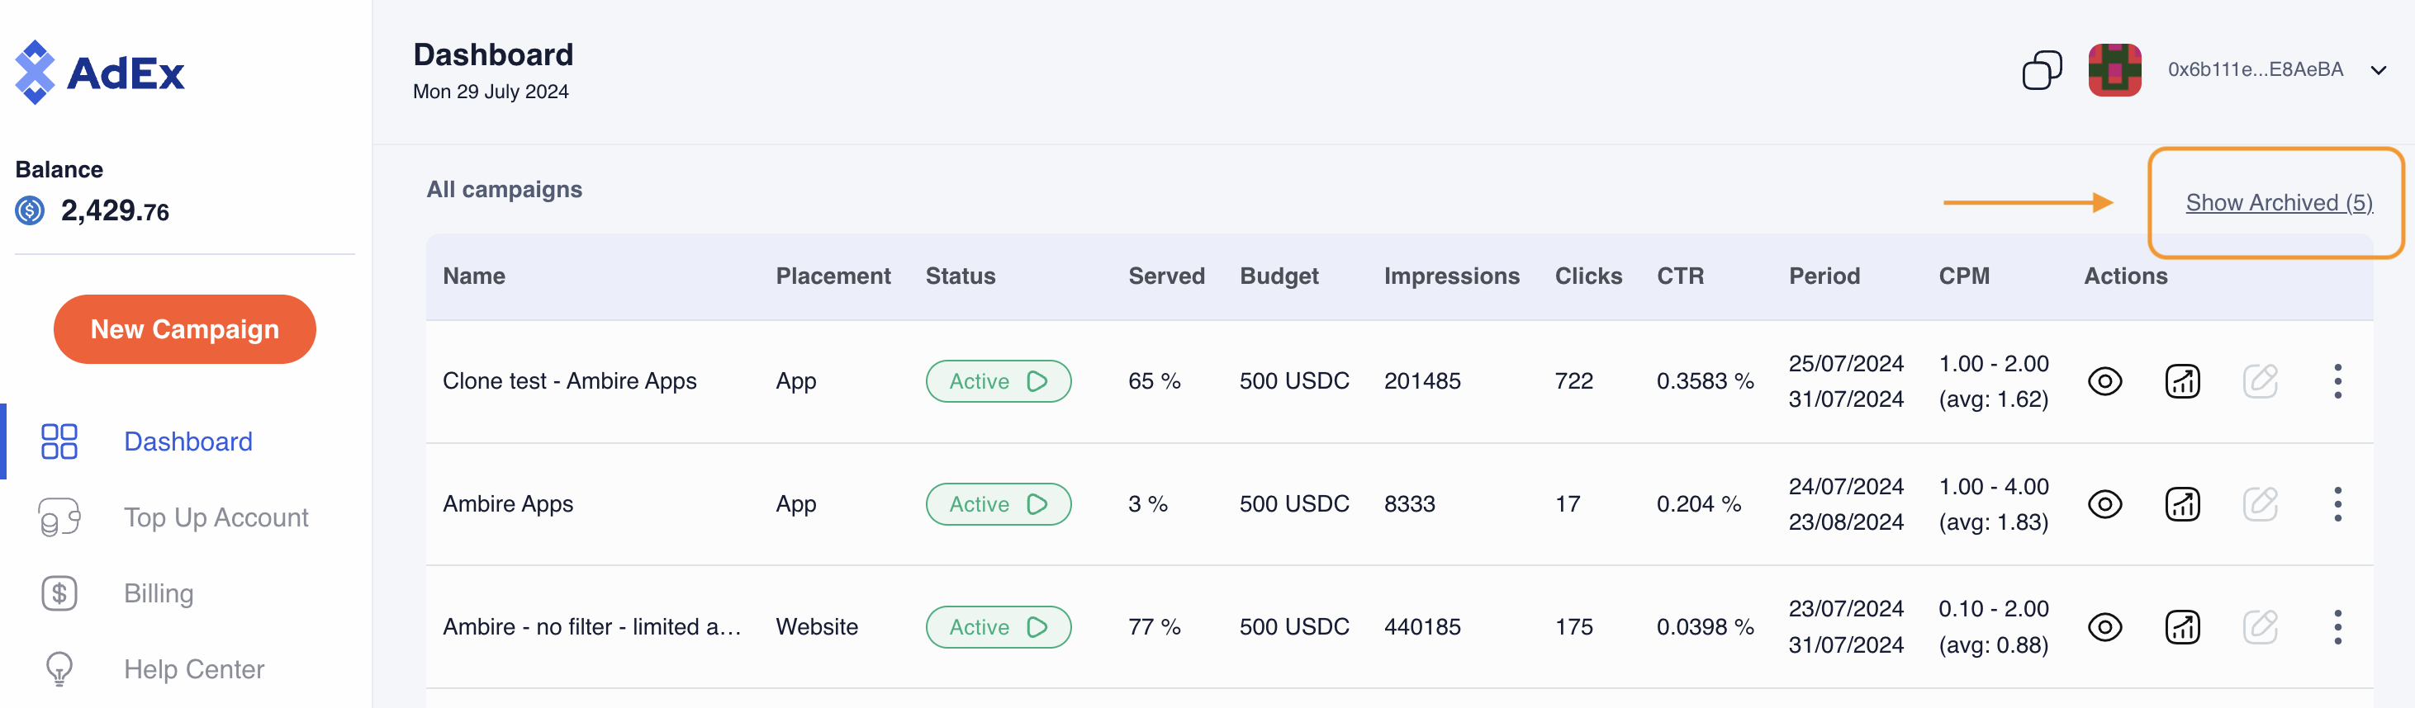The width and height of the screenshot is (2415, 708).
Task: Open Dashboard in the sidebar menu
Action: pos(188,441)
